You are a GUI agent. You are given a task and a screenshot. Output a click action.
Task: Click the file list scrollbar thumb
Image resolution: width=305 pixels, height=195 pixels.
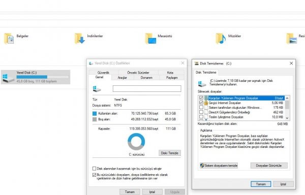[x=287, y=105]
